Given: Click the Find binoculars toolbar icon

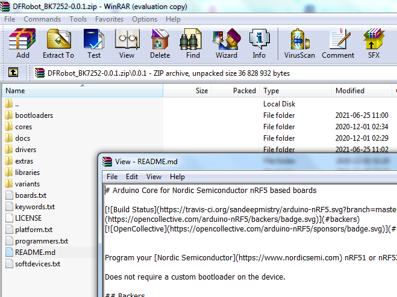Looking at the screenshot, I should [193, 43].
